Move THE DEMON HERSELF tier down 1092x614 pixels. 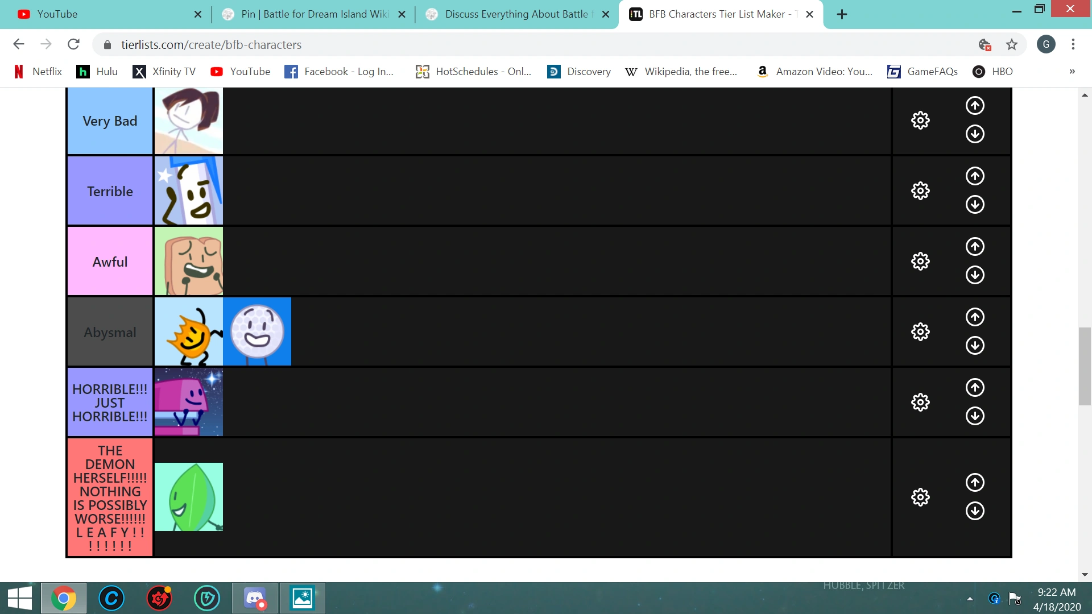[975, 511]
